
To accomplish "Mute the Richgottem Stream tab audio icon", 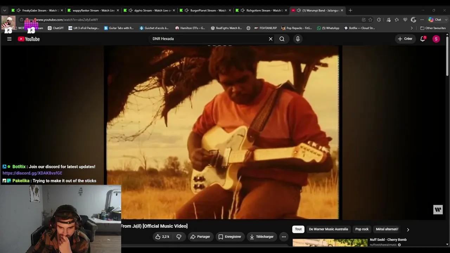I will (243, 11).
